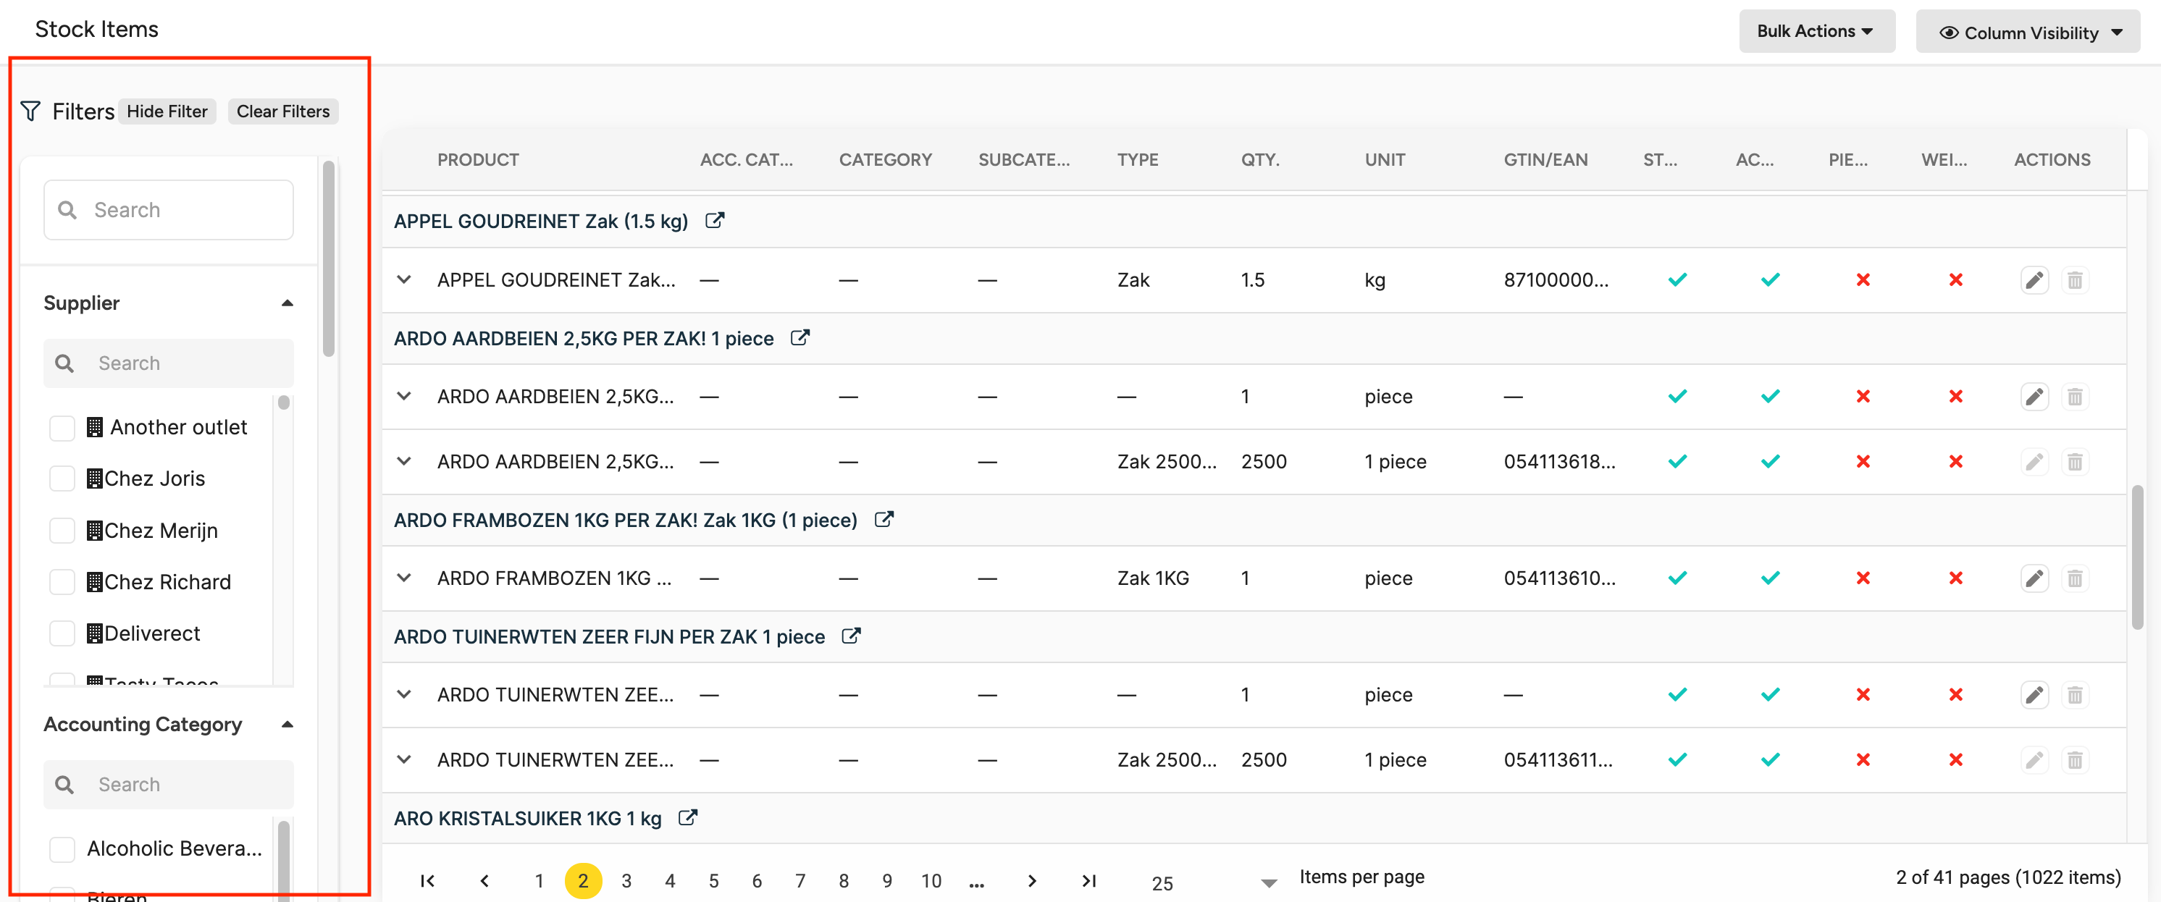2161x902 pixels.
Task: Open ARDO FRAMBOZEN 1KG PER ZAK group
Action: pos(626,520)
